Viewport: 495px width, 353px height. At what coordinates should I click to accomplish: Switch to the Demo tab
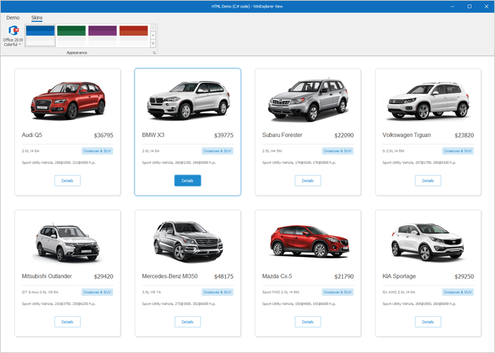pos(13,18)
